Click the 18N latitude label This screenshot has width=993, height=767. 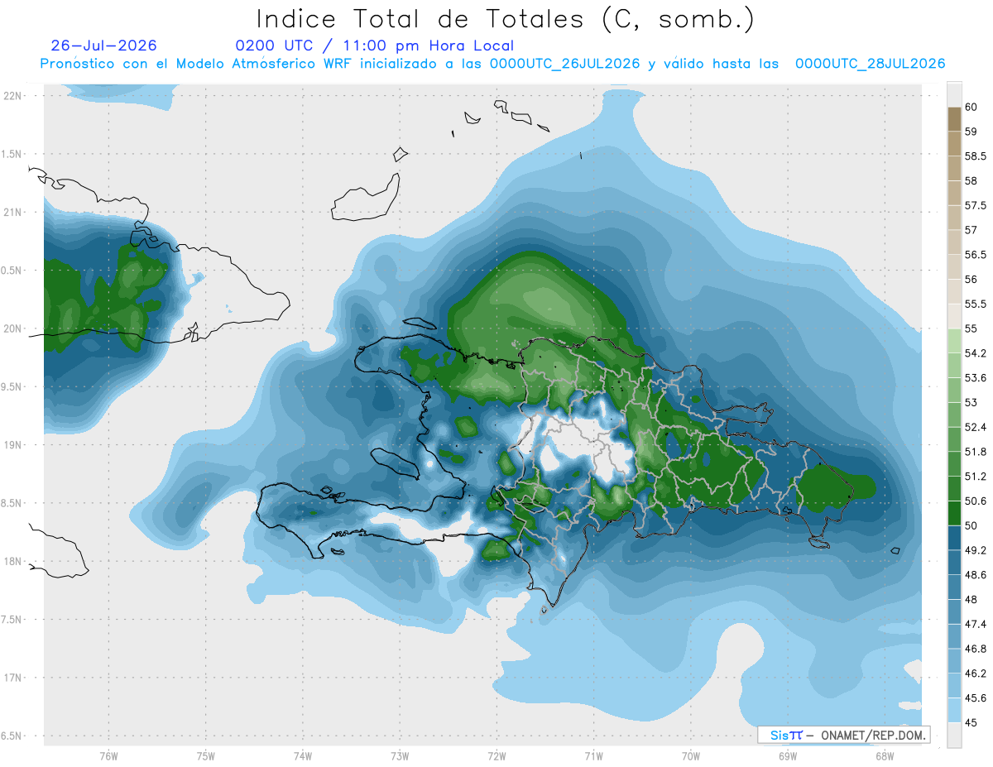point(12,561)
